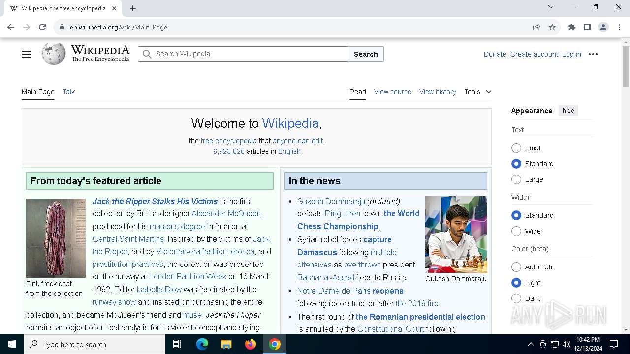
Task: Open Task View on the taskbar
Action: tap(177, 344)
